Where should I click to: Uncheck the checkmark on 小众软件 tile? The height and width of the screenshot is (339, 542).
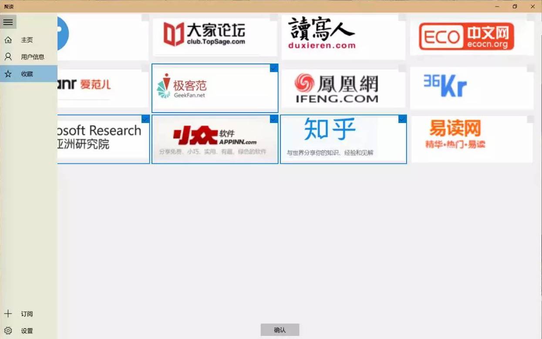pos(274,119)
